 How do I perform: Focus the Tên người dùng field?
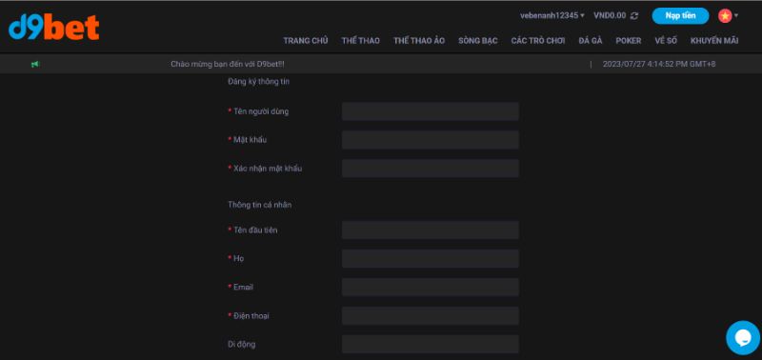click(x=431, y=111)
